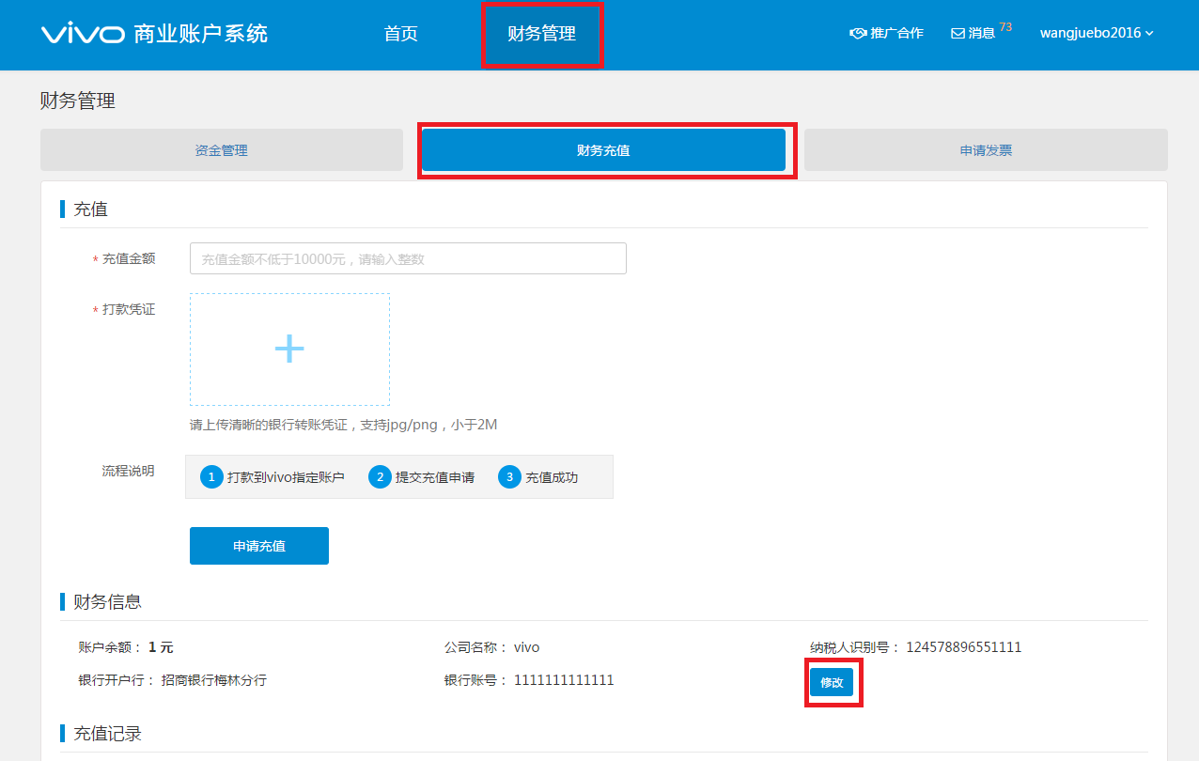Click step circle 3 充值成功
Image resolution: width=1199 pixels, height=761 pixels.
510,476
